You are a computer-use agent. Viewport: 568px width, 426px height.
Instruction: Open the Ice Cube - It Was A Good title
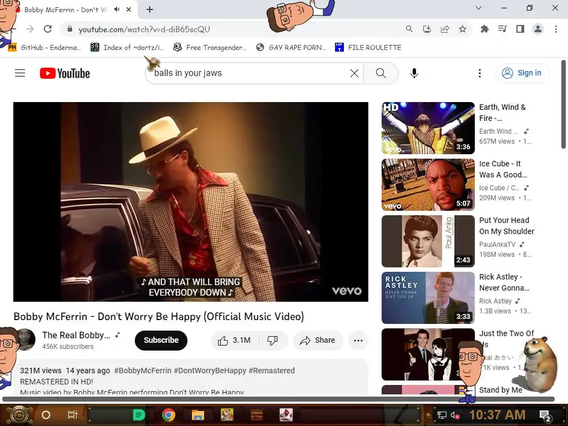point(503,169)
